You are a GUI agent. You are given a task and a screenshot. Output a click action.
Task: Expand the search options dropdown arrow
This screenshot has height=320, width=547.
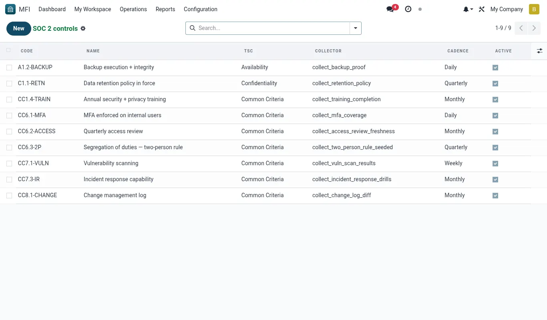tap(356, 28)
